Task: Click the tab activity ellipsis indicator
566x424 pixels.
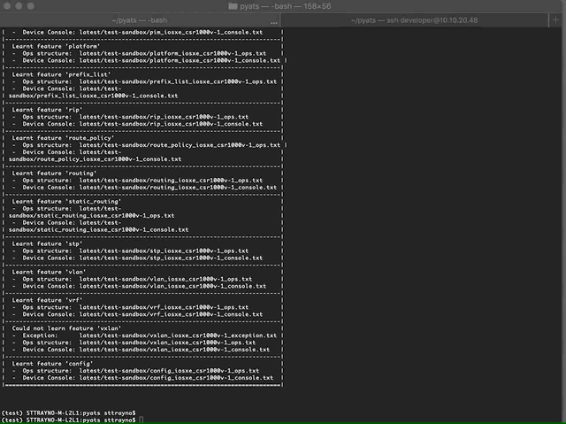Action: pyautogui.click(x=274, y=23)
